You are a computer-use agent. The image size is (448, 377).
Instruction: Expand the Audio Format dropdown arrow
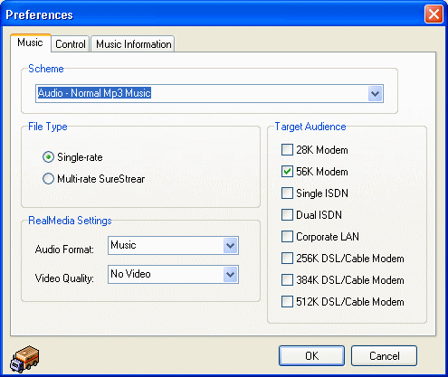(x=231, y=246)
